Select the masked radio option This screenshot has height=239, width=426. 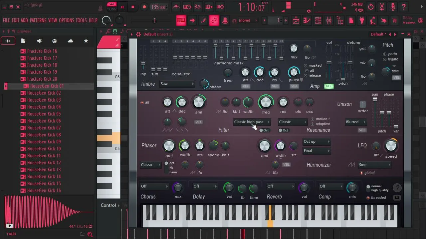[313, 66]
